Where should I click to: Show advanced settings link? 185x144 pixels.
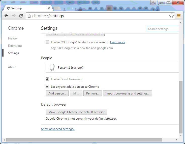click(58, 129)
